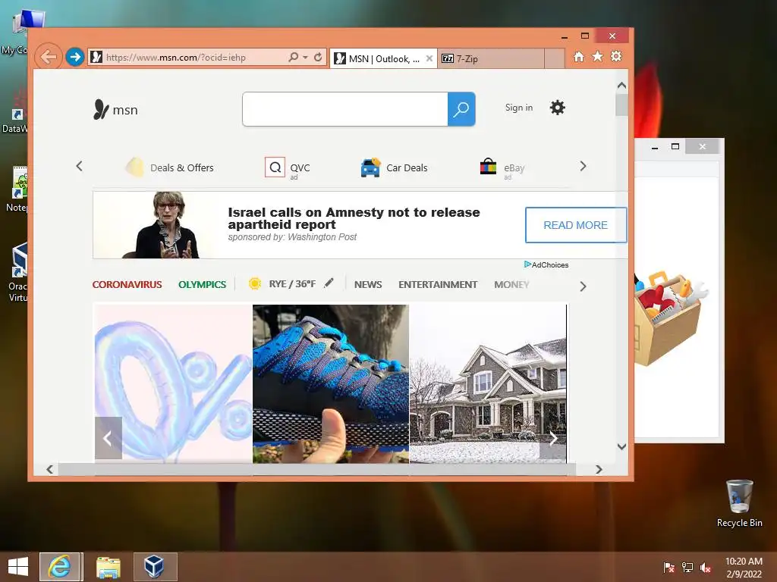Minimize the background toolbox window
The height and width of the screenshot is (582, 777).
[x=655, y=147]
